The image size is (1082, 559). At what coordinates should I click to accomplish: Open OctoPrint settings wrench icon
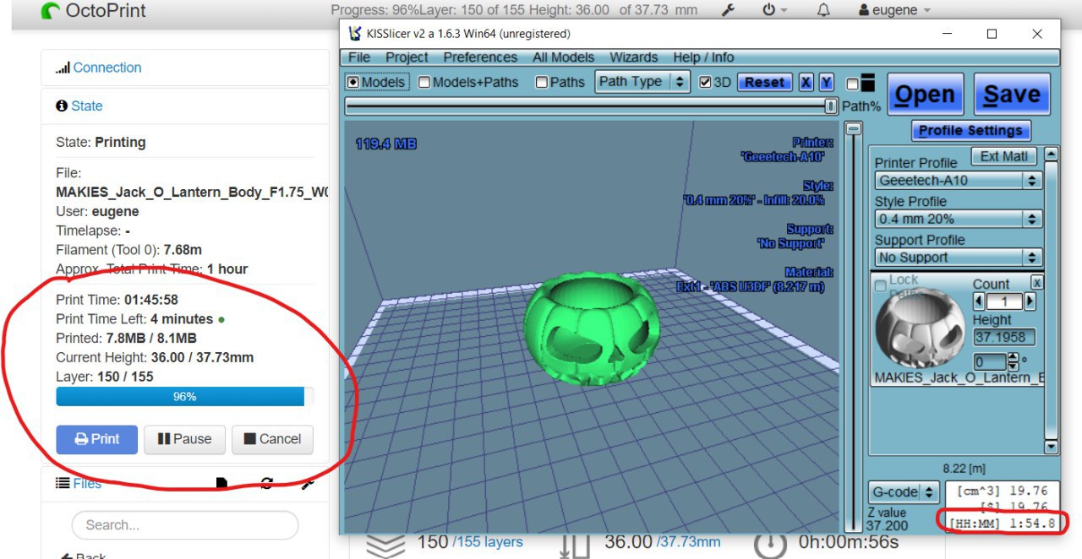[x=727, y=10]
